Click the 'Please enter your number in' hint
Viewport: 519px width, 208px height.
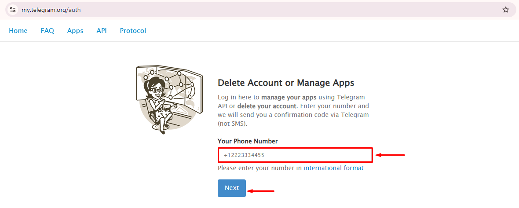[x=259, y=168]
